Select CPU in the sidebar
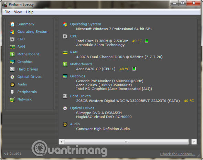The width and height of the screenshot is (203, 160). 21,39
